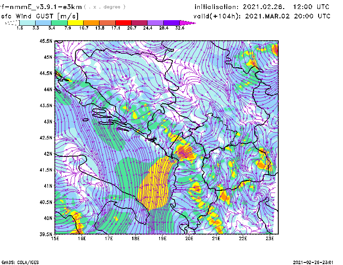This screenshot has width=343, height=265.
Task: Click the dashed arrow below 1.6 on legend
Action: [12, 23]
